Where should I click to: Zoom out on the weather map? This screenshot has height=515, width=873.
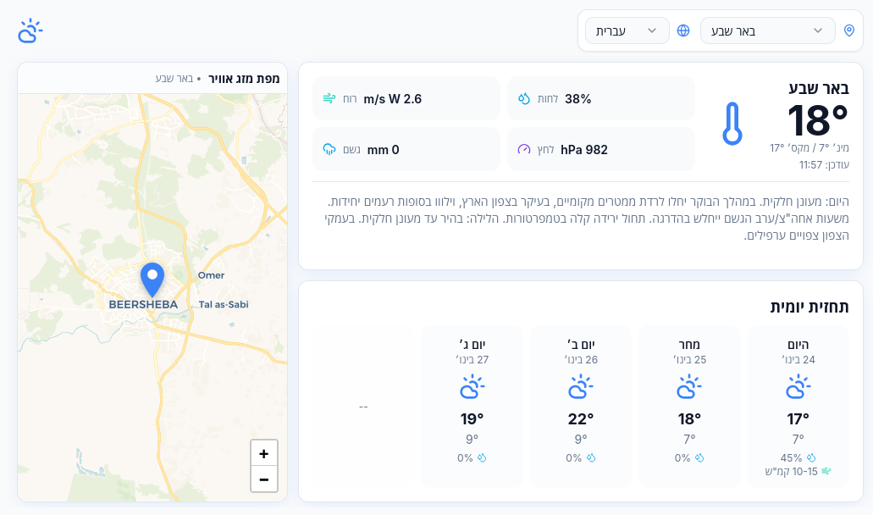pos(264,479)
